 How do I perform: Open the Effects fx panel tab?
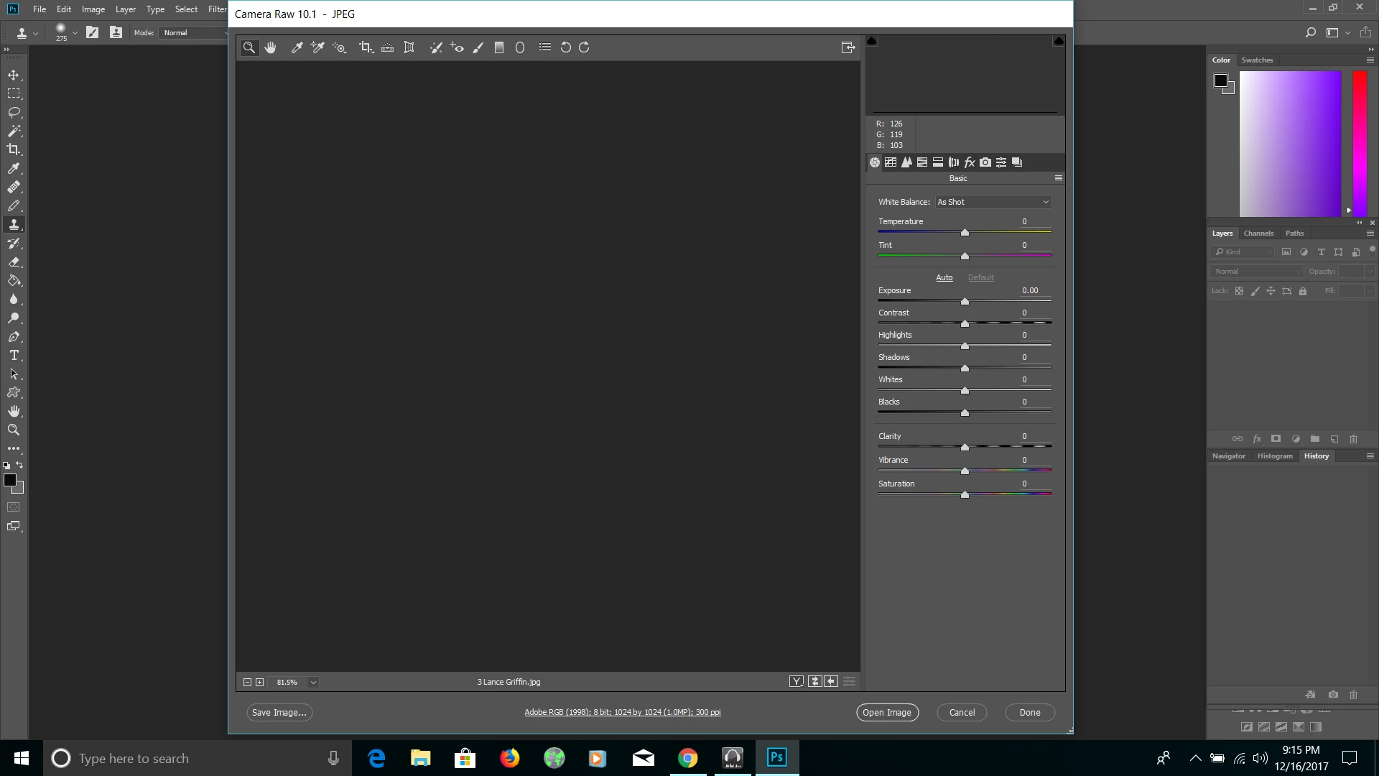point(970,162)
